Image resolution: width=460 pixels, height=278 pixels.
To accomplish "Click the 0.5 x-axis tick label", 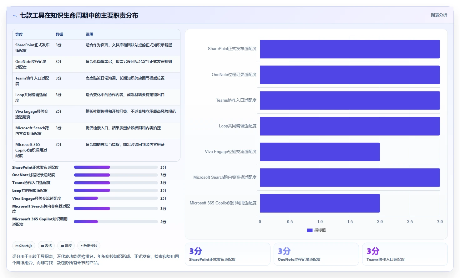I will (x=290, y=222).
